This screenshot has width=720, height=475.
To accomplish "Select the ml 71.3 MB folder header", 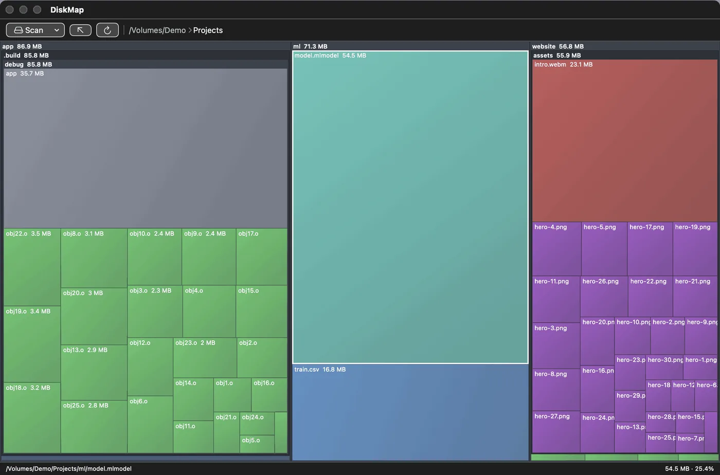I will (x=410, y=46).
